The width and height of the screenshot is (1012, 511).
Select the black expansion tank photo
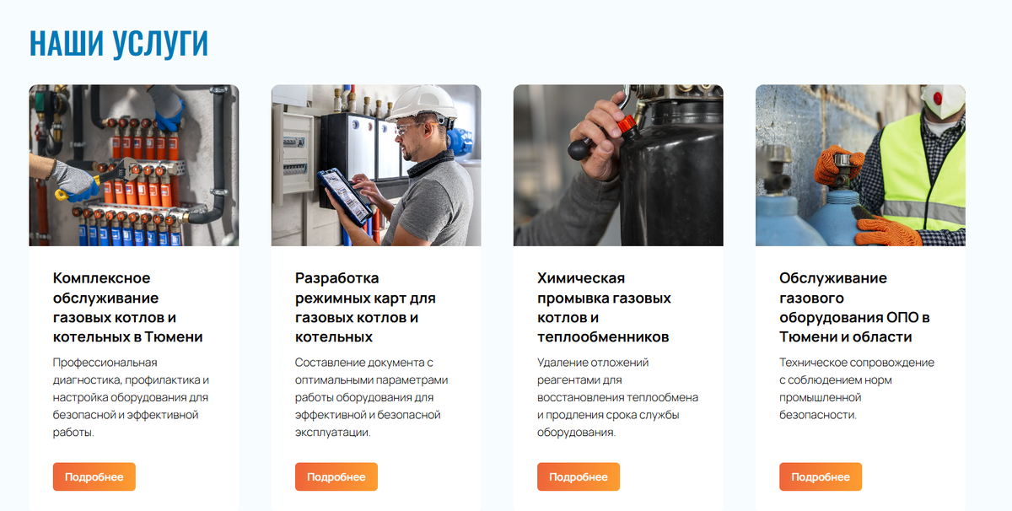(x=618, y=165)
